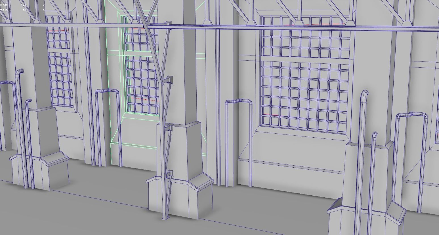Screen dimensions: 439x235
Task: Click the HUD value ending 9819
Action: coord(4,10)
